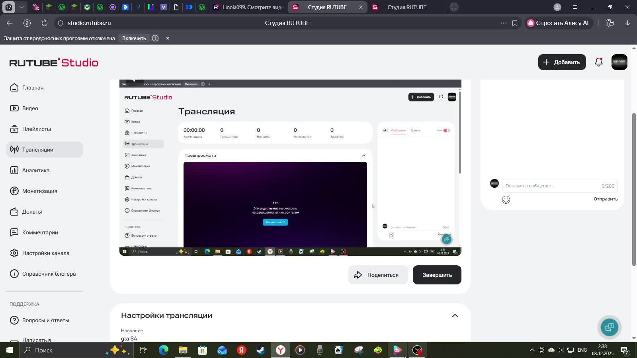Open a new browser tab

click(454, 7)
